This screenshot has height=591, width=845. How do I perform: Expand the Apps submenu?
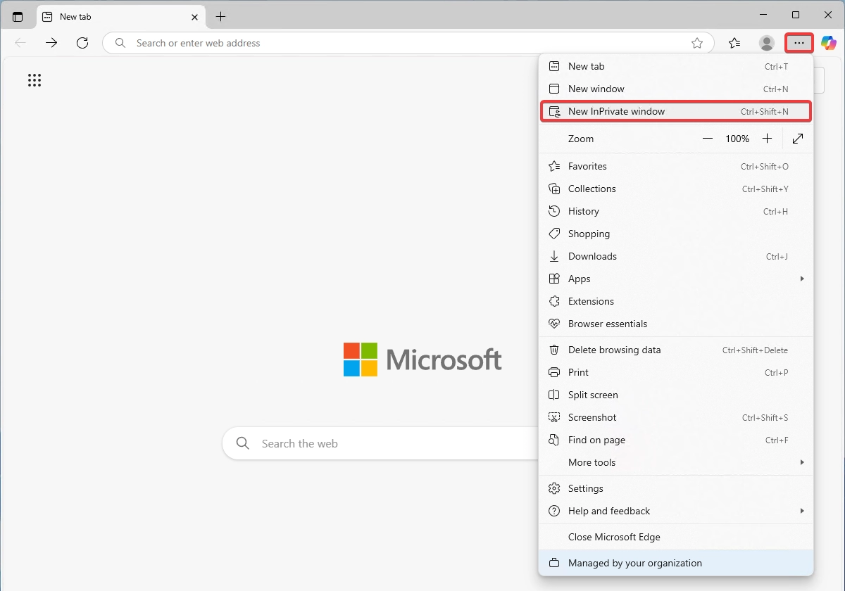(676, 279)
